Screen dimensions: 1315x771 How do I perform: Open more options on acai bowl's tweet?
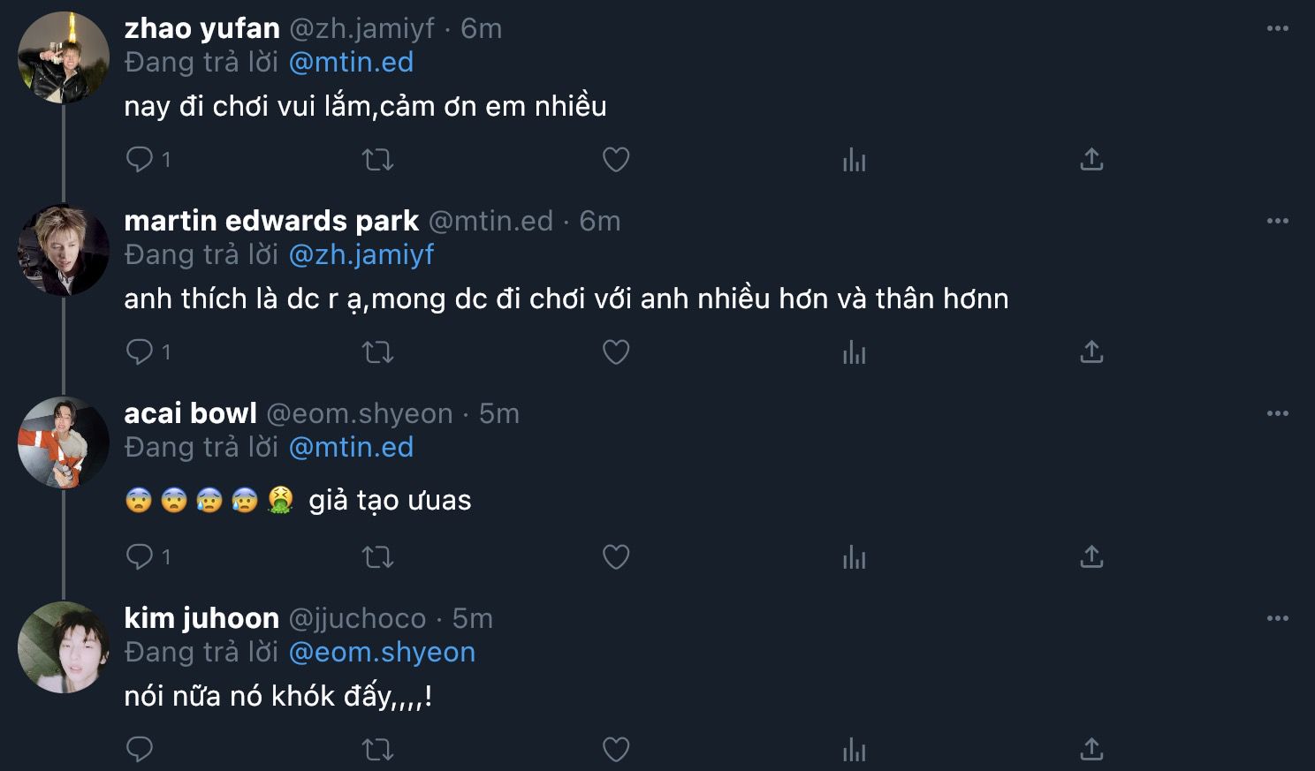pos(1277,414)
